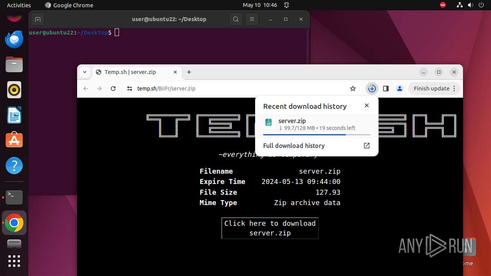The width and height of the screenshot is (491, 276).
Task: Open the Terminal hamburger menu
Action: 252,19
